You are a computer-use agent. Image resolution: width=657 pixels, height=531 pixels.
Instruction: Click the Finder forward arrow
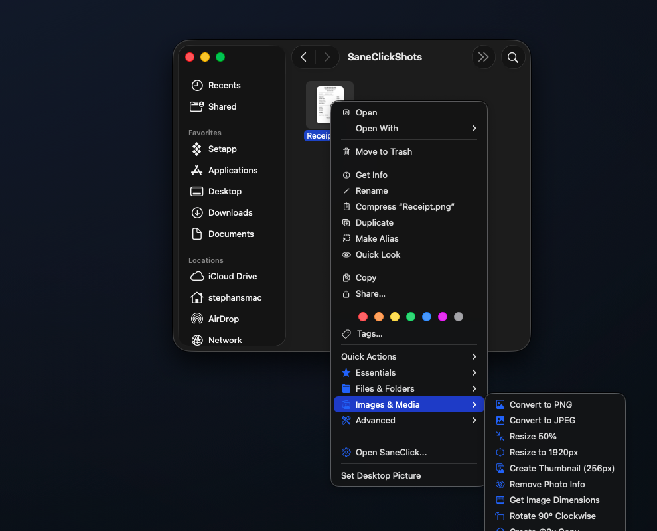[327, 57]
